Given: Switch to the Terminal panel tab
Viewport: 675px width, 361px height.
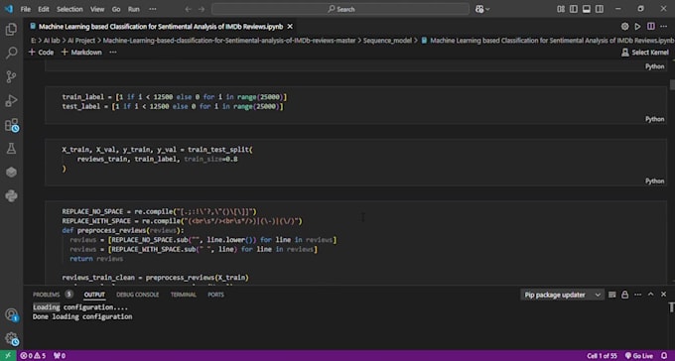Looking at the screenshot, I should [183, 295].
